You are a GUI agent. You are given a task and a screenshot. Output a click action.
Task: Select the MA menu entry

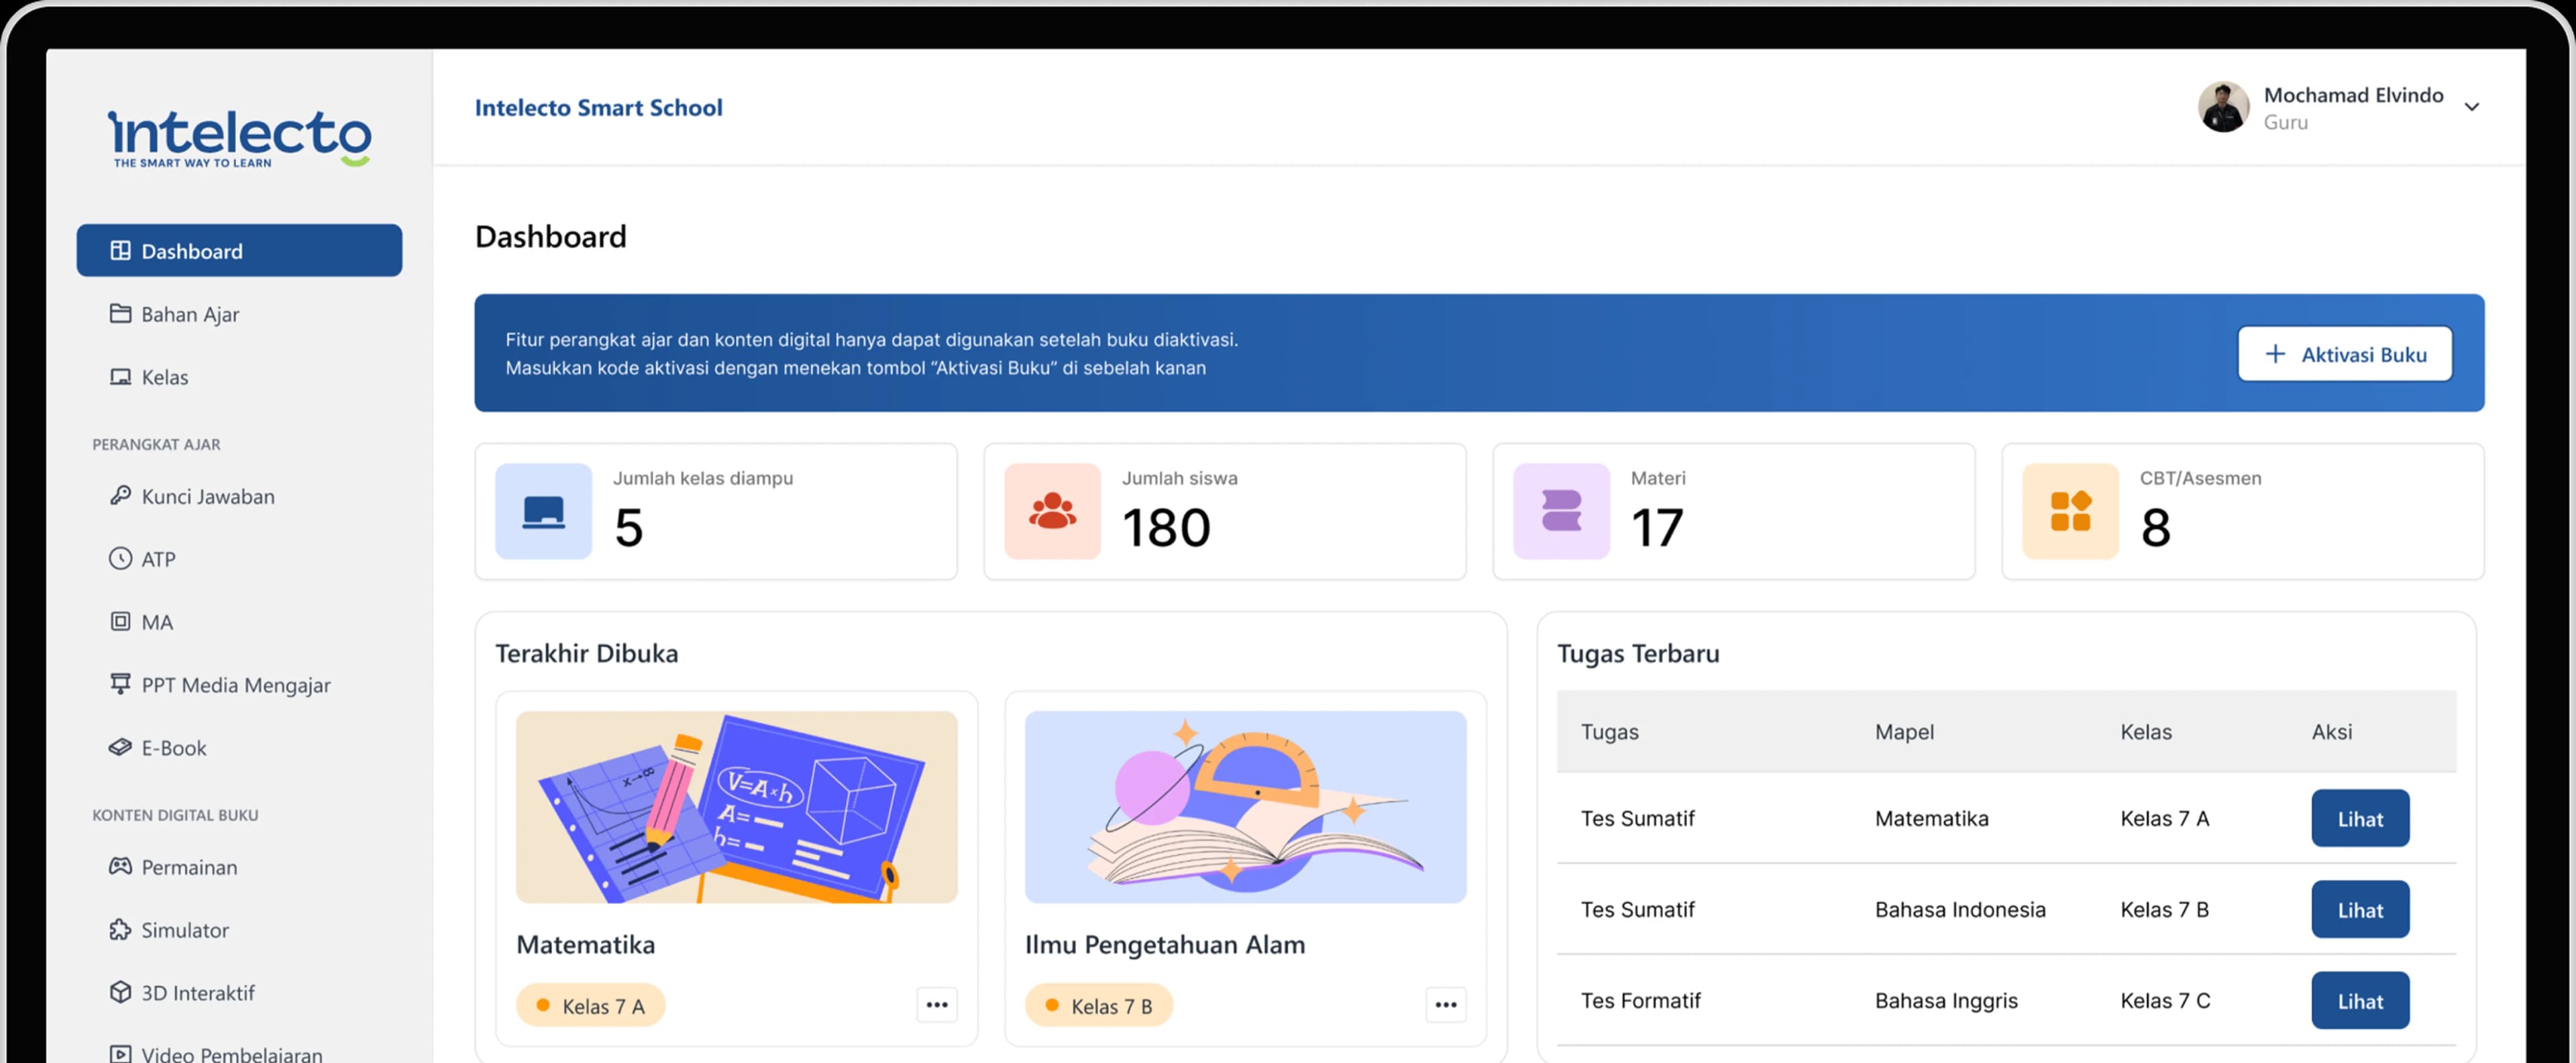(x=240, y=622)
